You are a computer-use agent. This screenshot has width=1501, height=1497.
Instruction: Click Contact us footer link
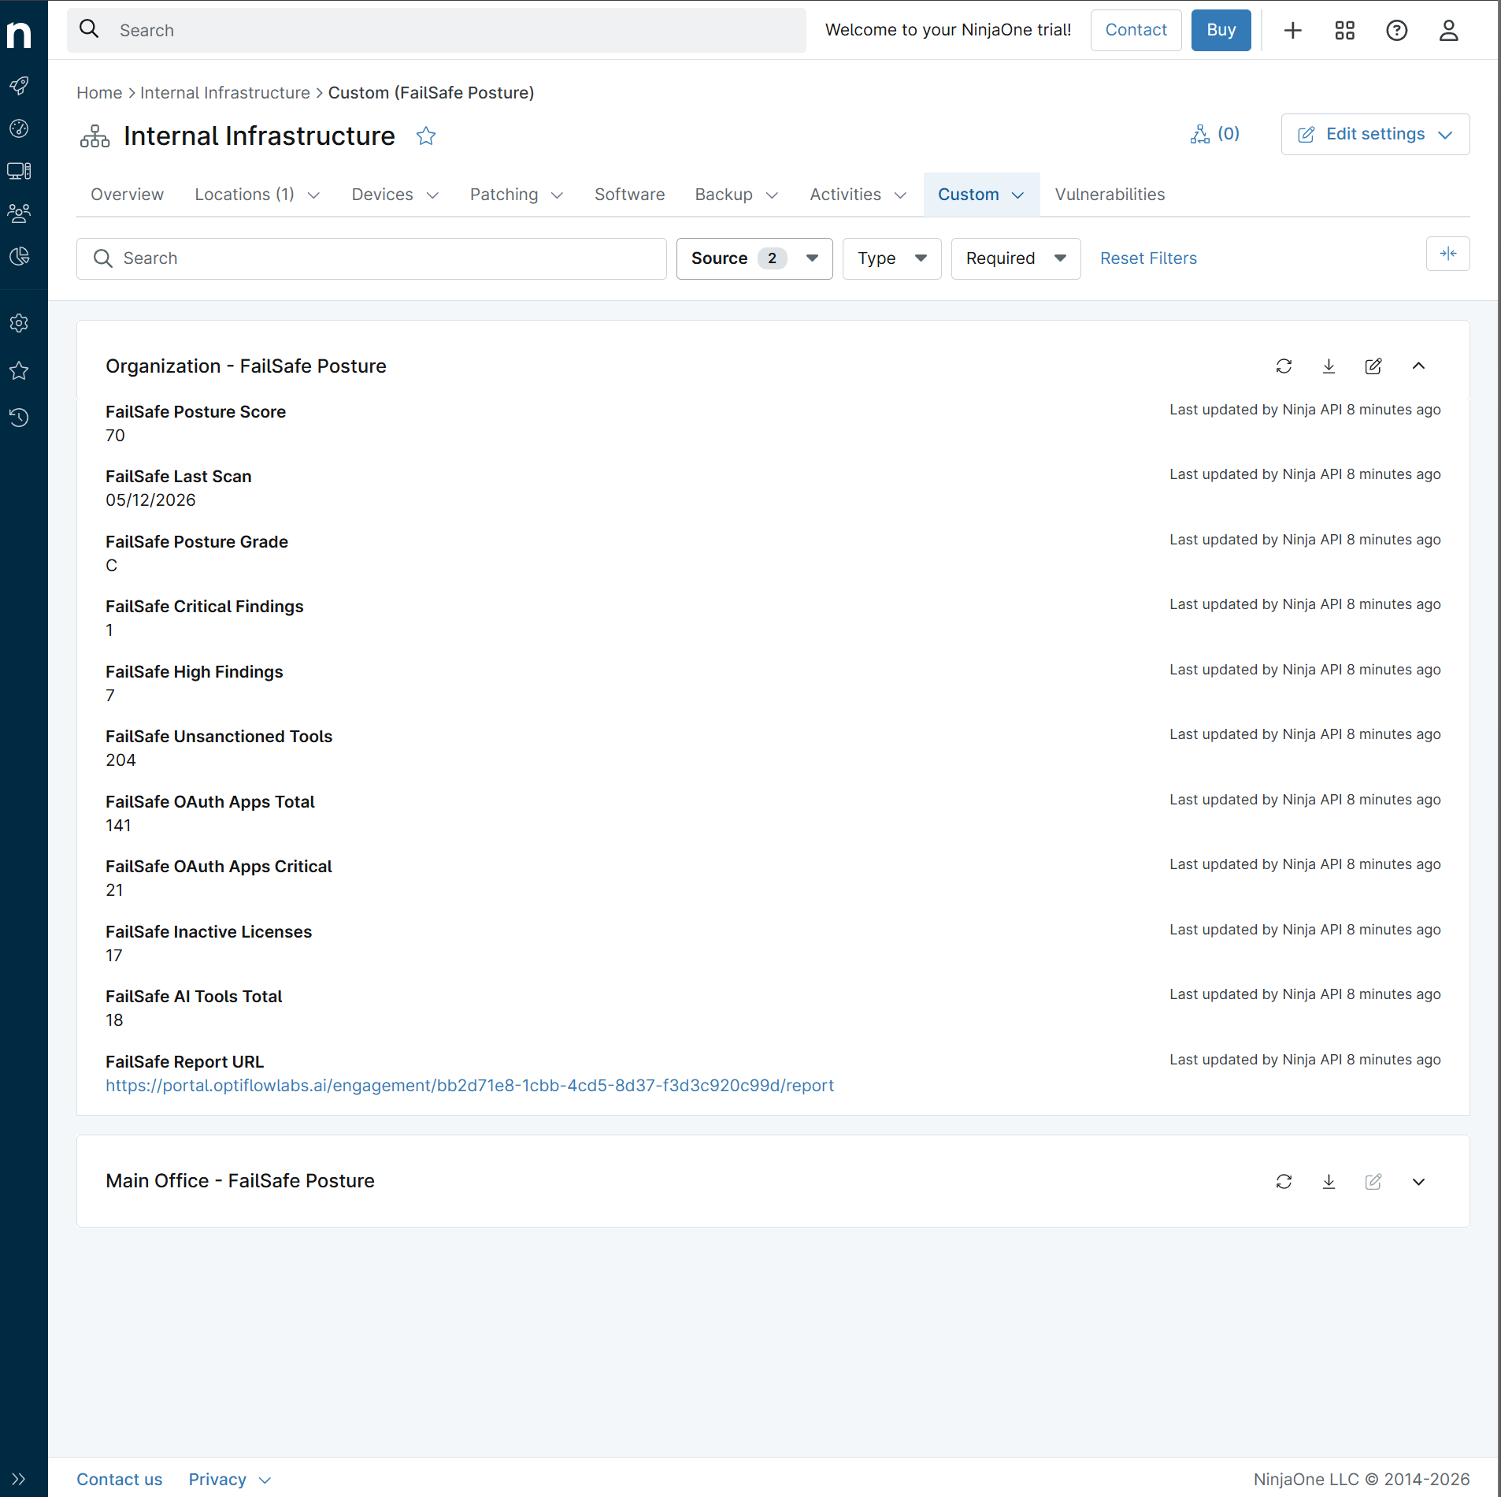pyautogui.click(x=120, y=1480)
